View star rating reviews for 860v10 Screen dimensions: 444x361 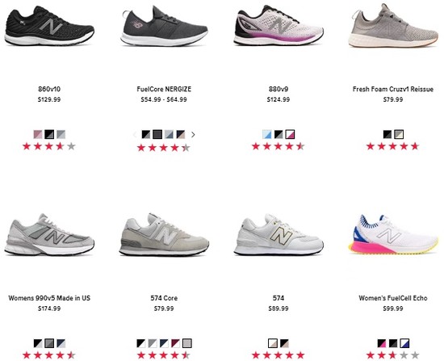click(49, 146)
